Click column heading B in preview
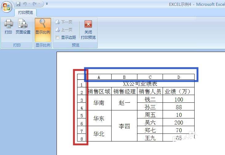The image size is (225, 155). click(124, 77)
